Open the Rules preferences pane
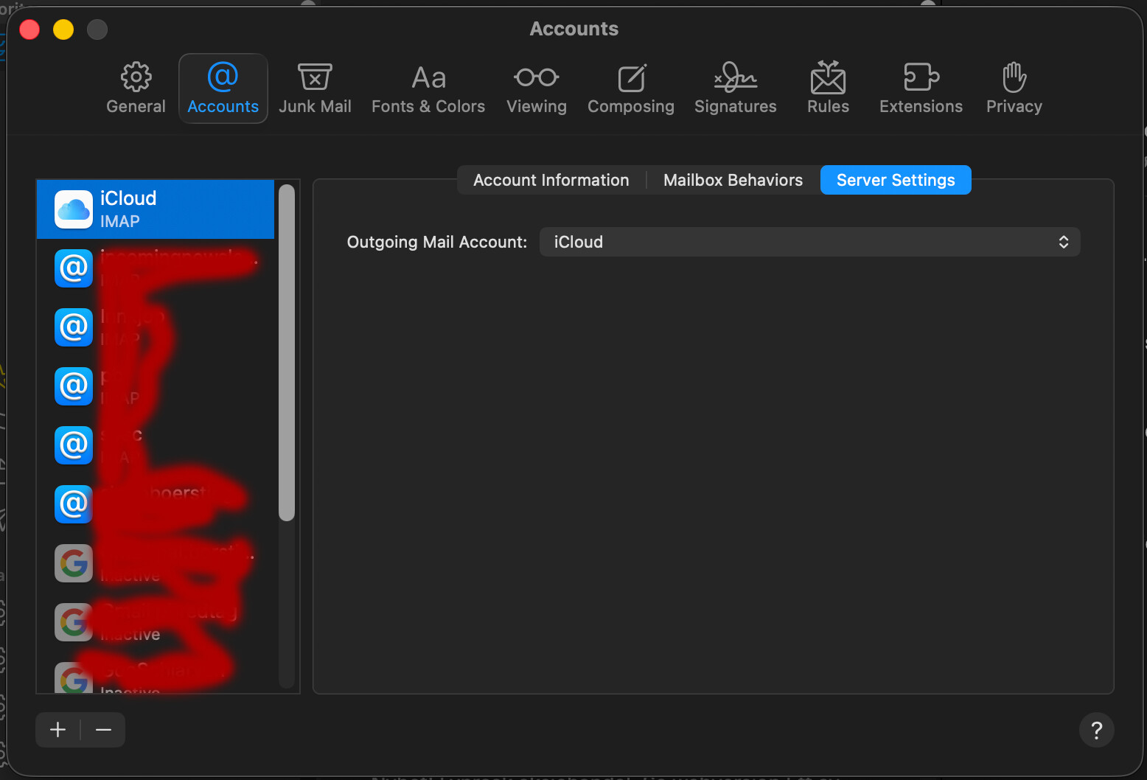Screen dimensions: 1147x780 coord(828,88)
